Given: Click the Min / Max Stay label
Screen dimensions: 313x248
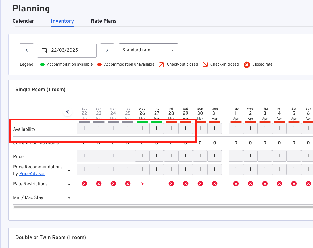Looking at the screenshot, I should click(x=28, y=198).
